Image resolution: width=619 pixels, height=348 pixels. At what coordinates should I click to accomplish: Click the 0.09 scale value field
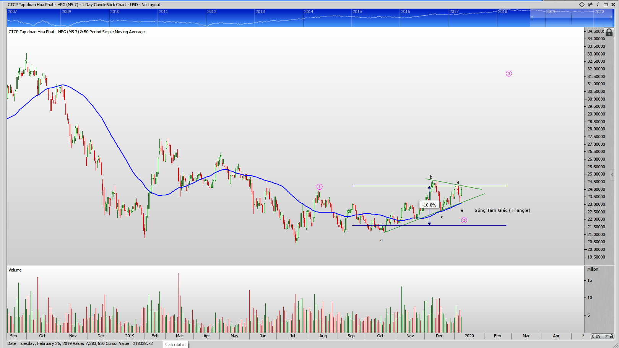pos(596,336)
